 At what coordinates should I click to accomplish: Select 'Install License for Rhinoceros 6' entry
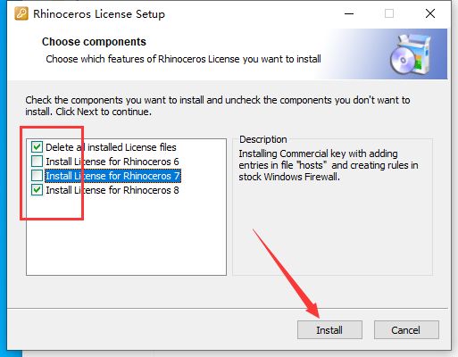point(112,162)
